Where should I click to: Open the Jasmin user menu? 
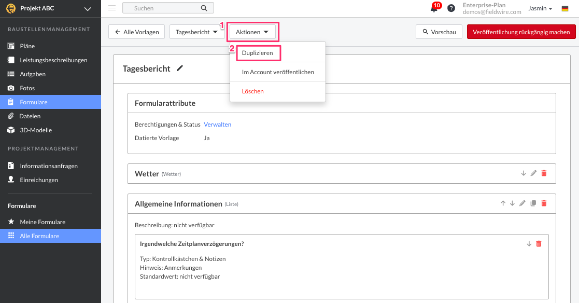[x=540, y=8]
